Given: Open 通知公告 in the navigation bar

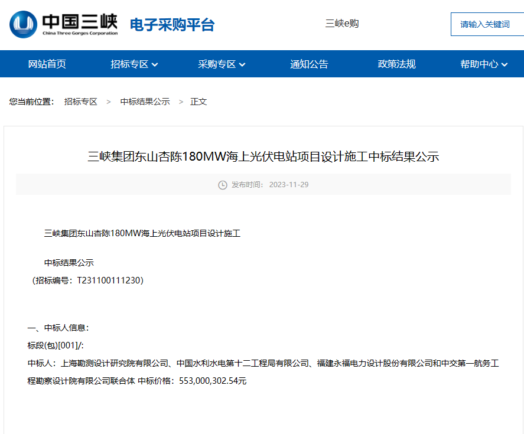Looking at the screenshot, I should click(x=309, y=64).
